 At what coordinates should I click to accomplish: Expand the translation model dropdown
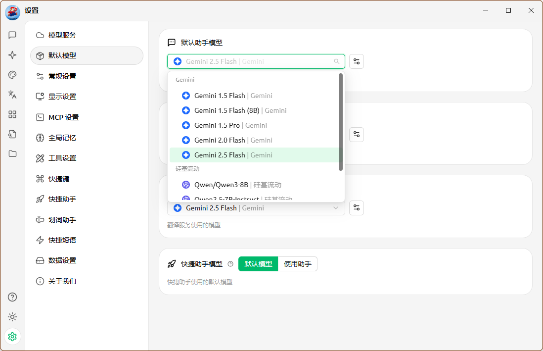[256, 208]
